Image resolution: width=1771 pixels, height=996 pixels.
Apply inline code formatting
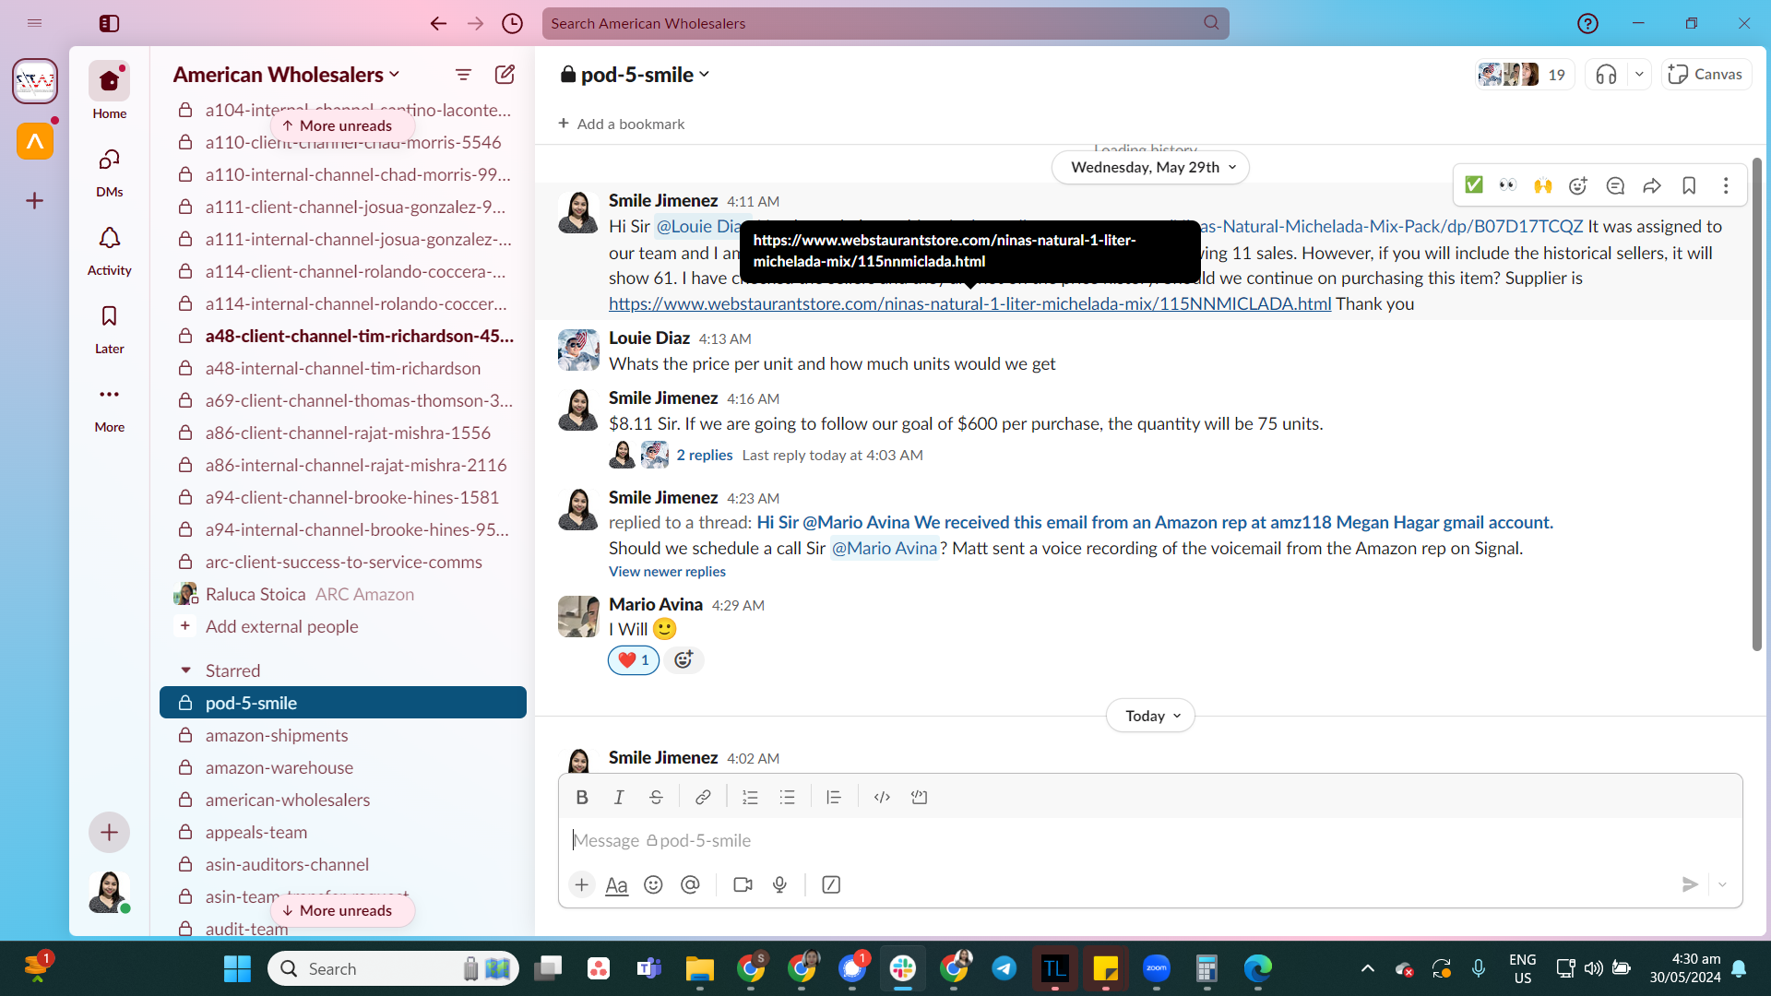(x=882, y=798)
